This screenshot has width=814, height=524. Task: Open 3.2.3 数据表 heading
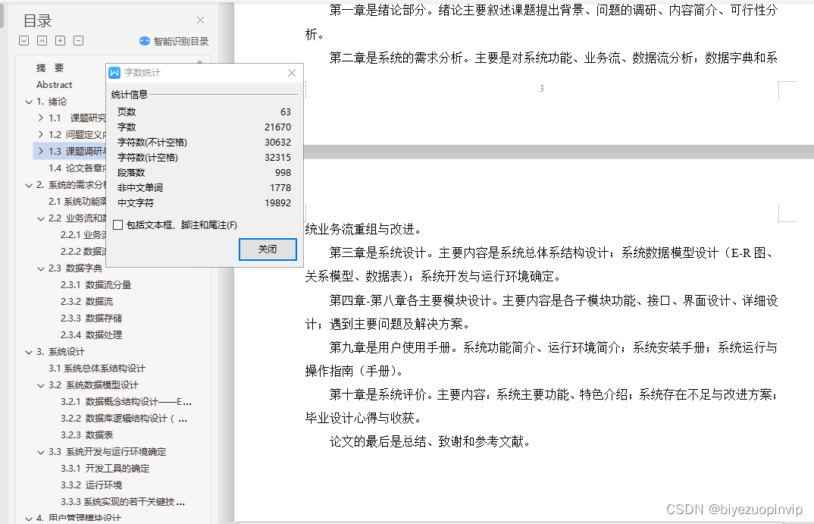(86, 435)
